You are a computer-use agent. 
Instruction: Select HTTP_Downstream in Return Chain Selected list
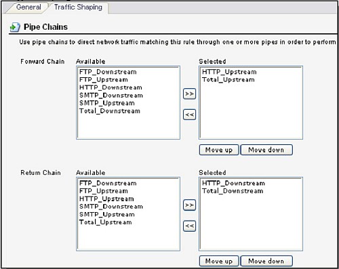pos(233,184)
